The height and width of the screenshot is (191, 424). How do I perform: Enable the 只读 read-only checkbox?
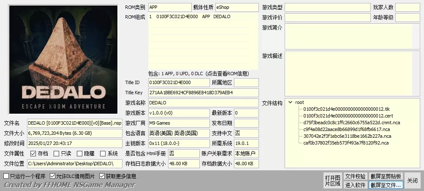click(56, 154)
